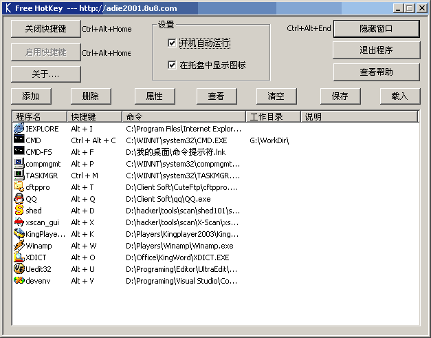Close the Free HotKey window

click(x=422, y=8)
